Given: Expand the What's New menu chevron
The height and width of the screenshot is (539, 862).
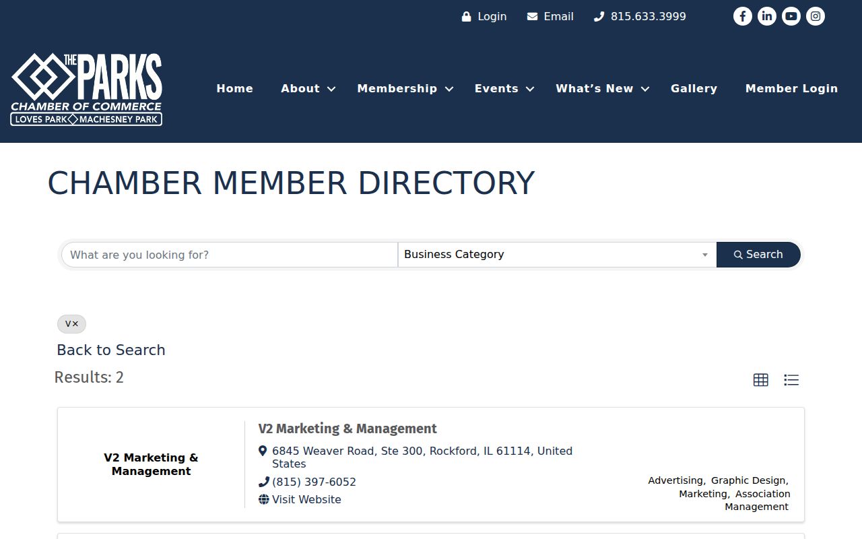Looking at the screenshot, I should 644,89.
